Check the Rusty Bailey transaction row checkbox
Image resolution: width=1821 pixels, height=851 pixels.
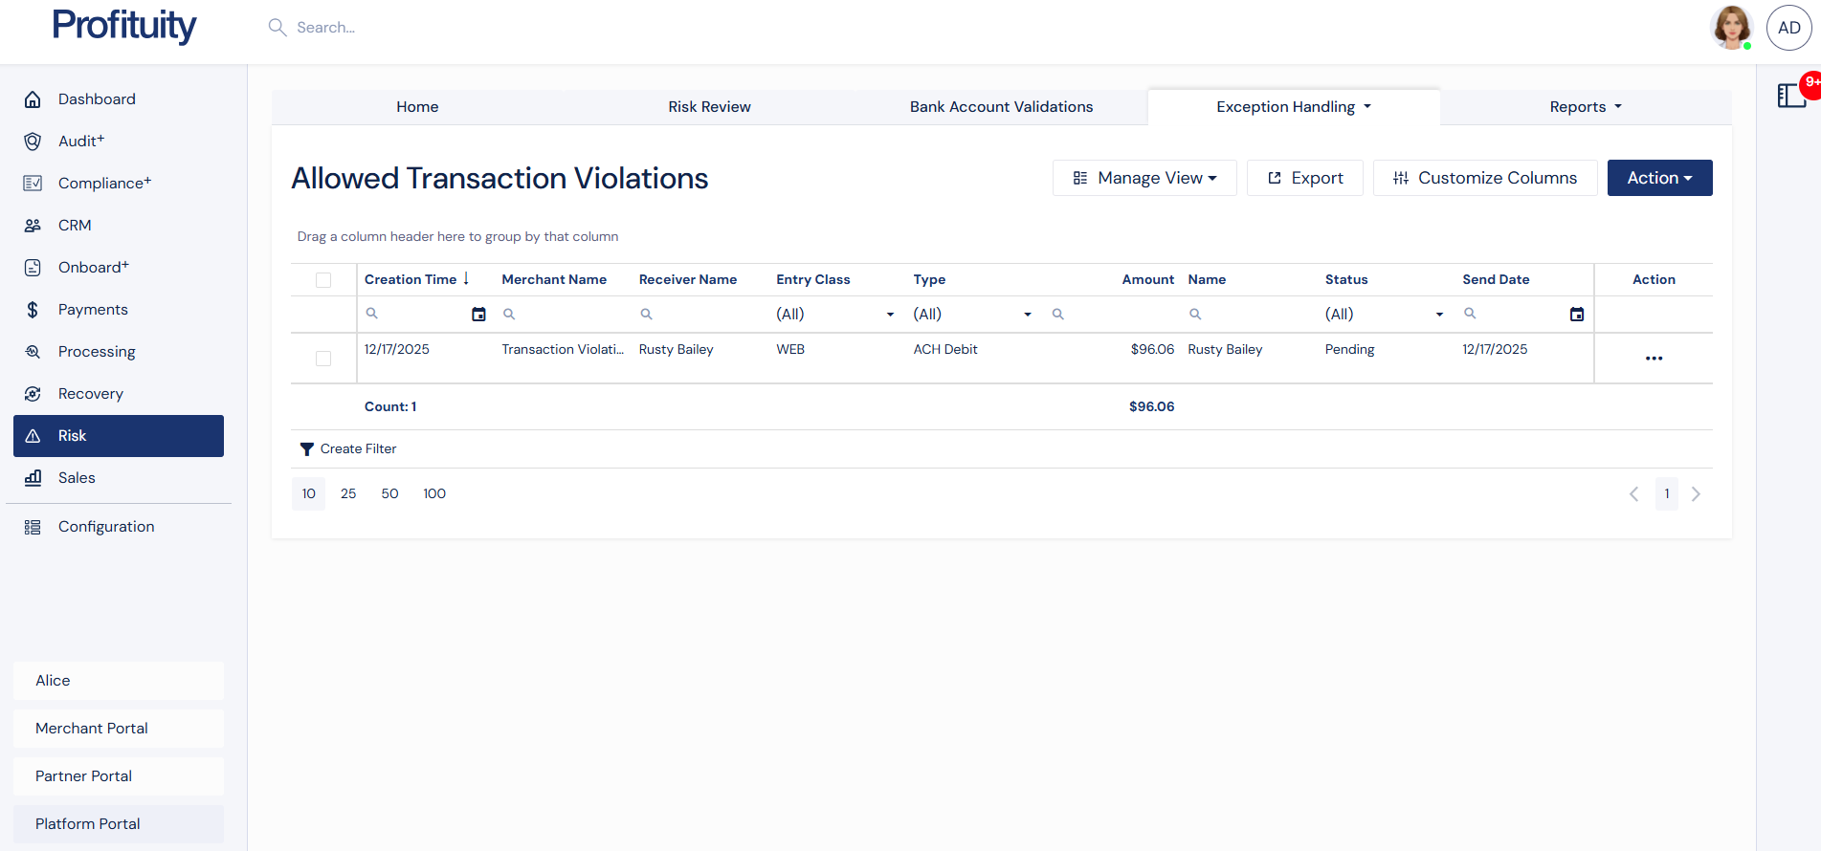tap(323, 359)
